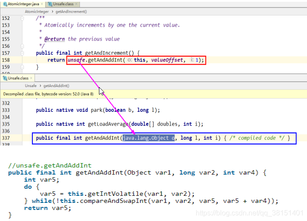
Task: Click the Decompiled .class file notification banner
Action: click(153, 94)
